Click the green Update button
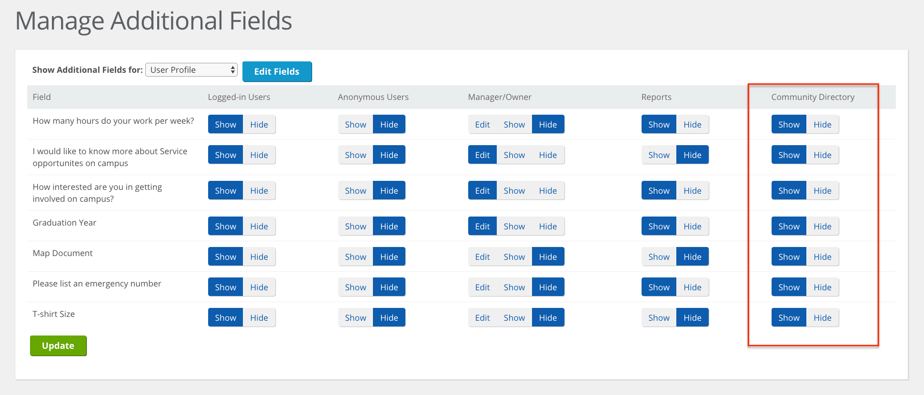Viewport: 924px width, 395px height. [x=58, y=346]
